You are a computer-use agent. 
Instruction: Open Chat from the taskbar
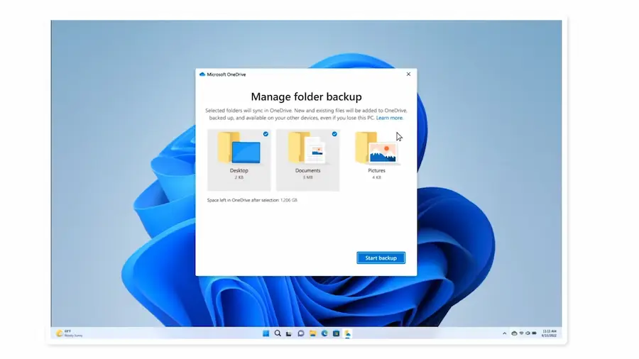301,333
